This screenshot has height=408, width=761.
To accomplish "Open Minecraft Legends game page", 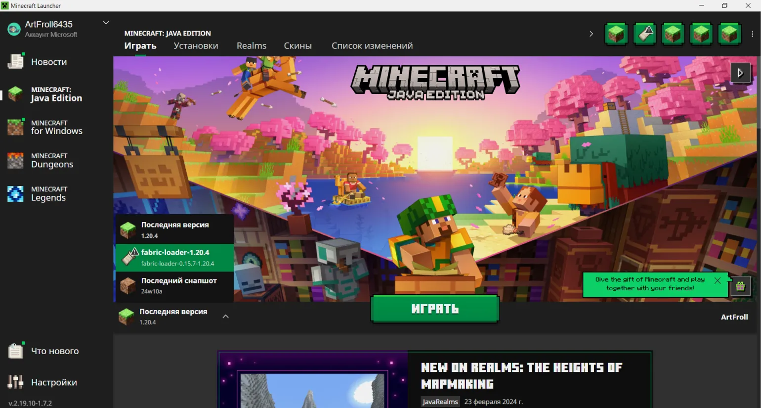I will [48, 194].
